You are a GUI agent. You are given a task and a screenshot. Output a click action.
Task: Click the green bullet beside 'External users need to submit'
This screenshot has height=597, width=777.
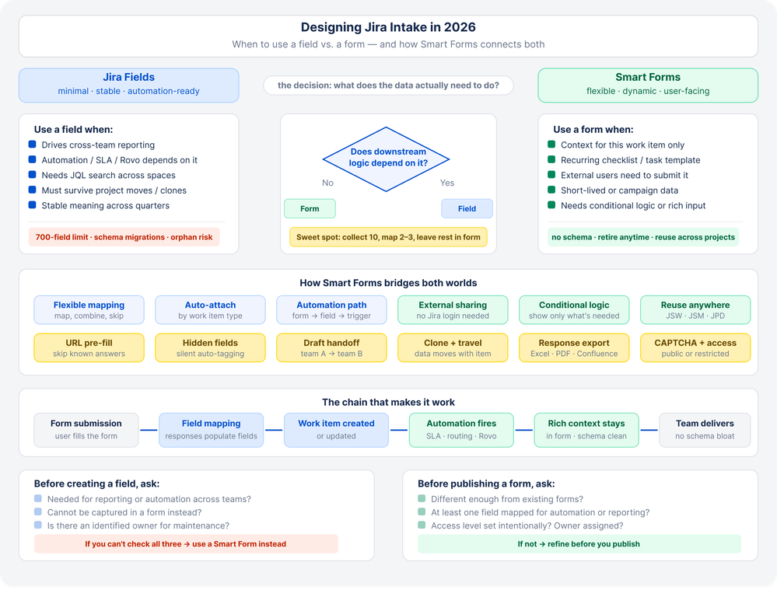click(551, 174)
